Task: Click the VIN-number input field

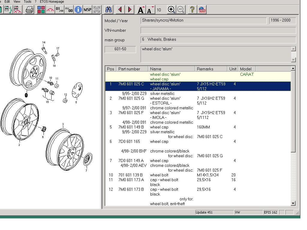Action: click(218, 30)
